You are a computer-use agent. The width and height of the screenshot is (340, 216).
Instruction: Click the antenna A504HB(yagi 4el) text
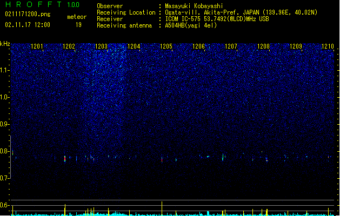pos(191,25)
